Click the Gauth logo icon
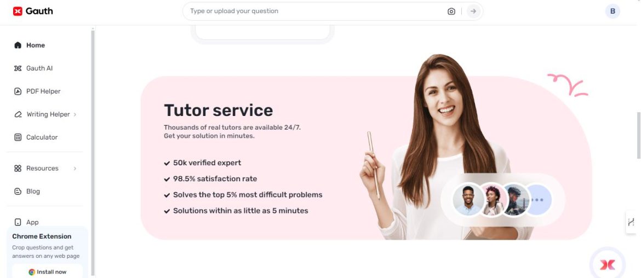641x278 pixels. [18, 11]
